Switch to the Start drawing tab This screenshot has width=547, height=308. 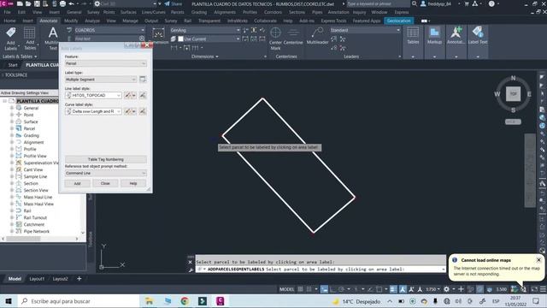[13, 65]
